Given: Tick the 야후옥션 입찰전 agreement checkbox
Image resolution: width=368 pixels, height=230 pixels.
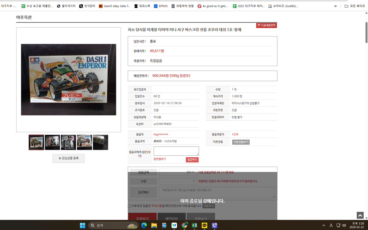Looking at the screenshot, I should 129,206.
